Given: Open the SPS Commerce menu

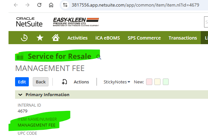Looking at the screenshot, I should pyautogui.click(x=144, y=38).
